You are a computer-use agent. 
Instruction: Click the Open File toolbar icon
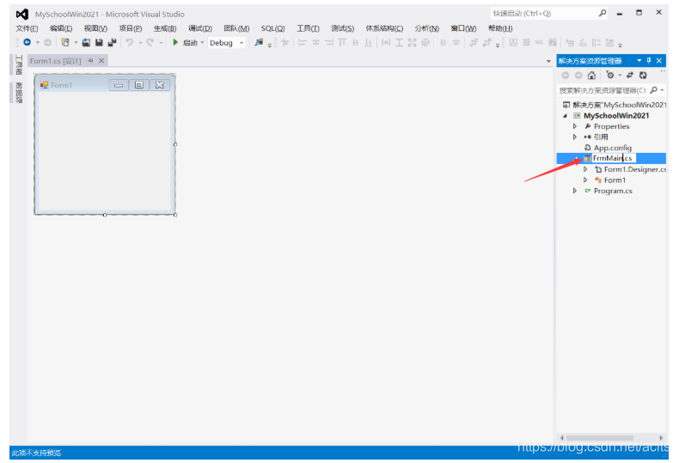(x=86, y=42)
